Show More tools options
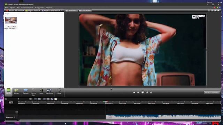Image resolution: width=223 pixels, height=125 pixels. [x=59, y=91]
